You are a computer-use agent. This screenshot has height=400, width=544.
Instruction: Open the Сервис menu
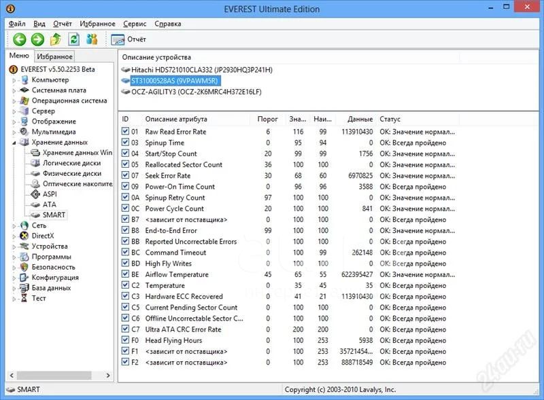135,24
